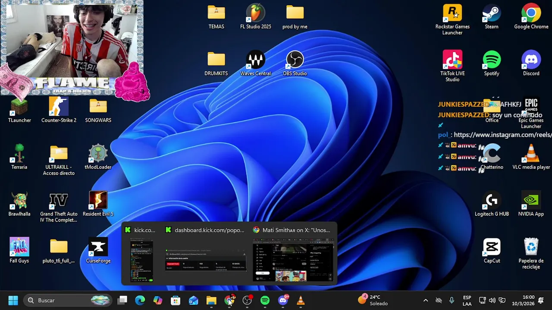
Task: Open volume control from tray
Action: click(492, 300)
